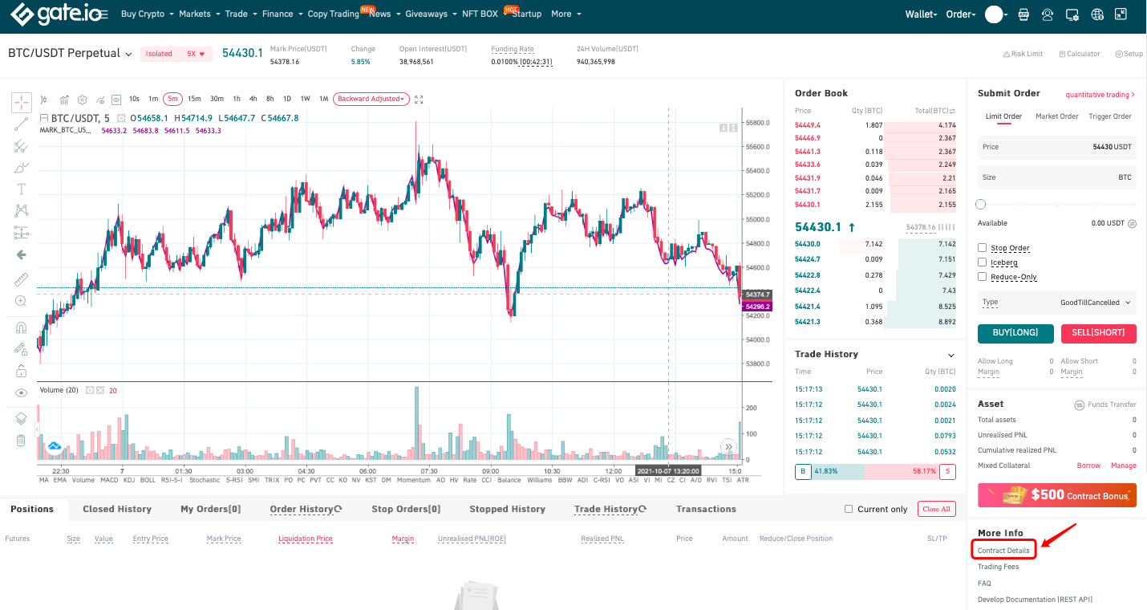Viewport: 1147px width, 610px height.
Task: Click the back arrow tool icon
Action: [22, 254]
